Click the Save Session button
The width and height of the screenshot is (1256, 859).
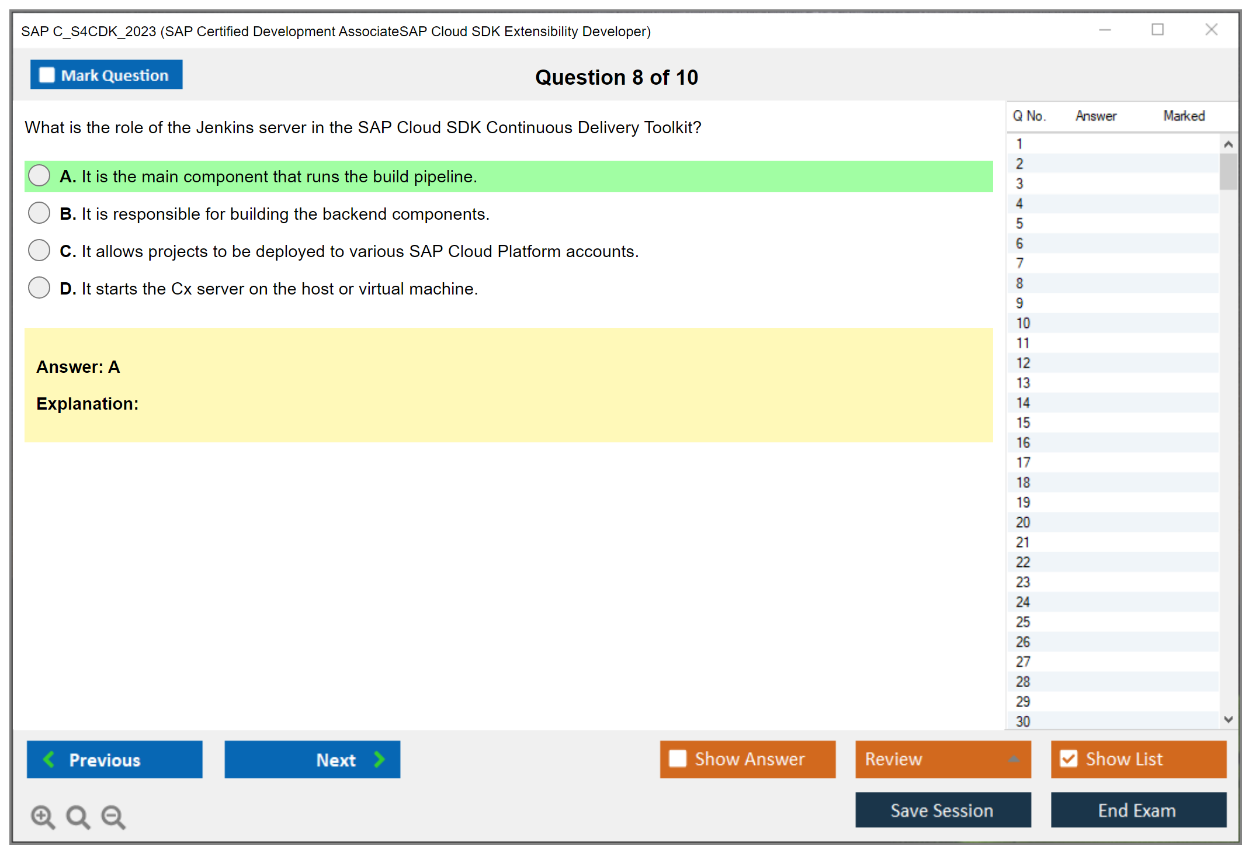(942, 810)
